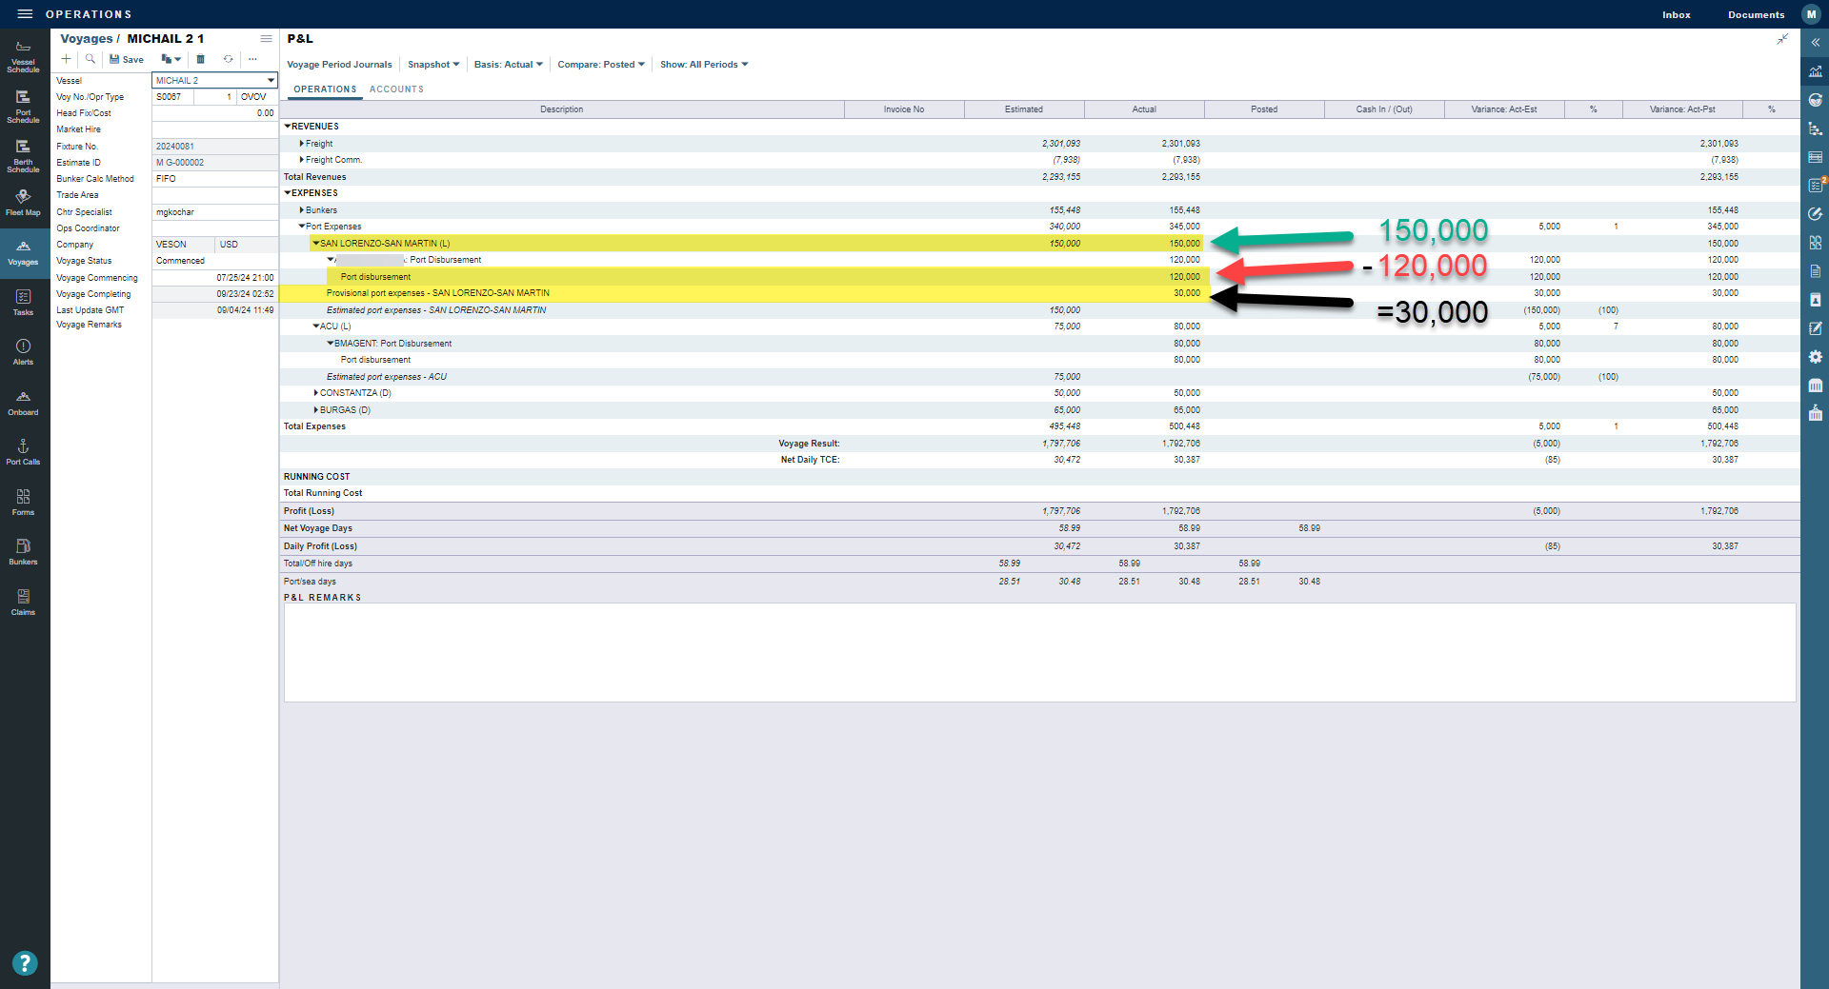The height and width of the screenshot is (989, 1829).
Task: Open the Claims module icon
Action: coord(23,602)
